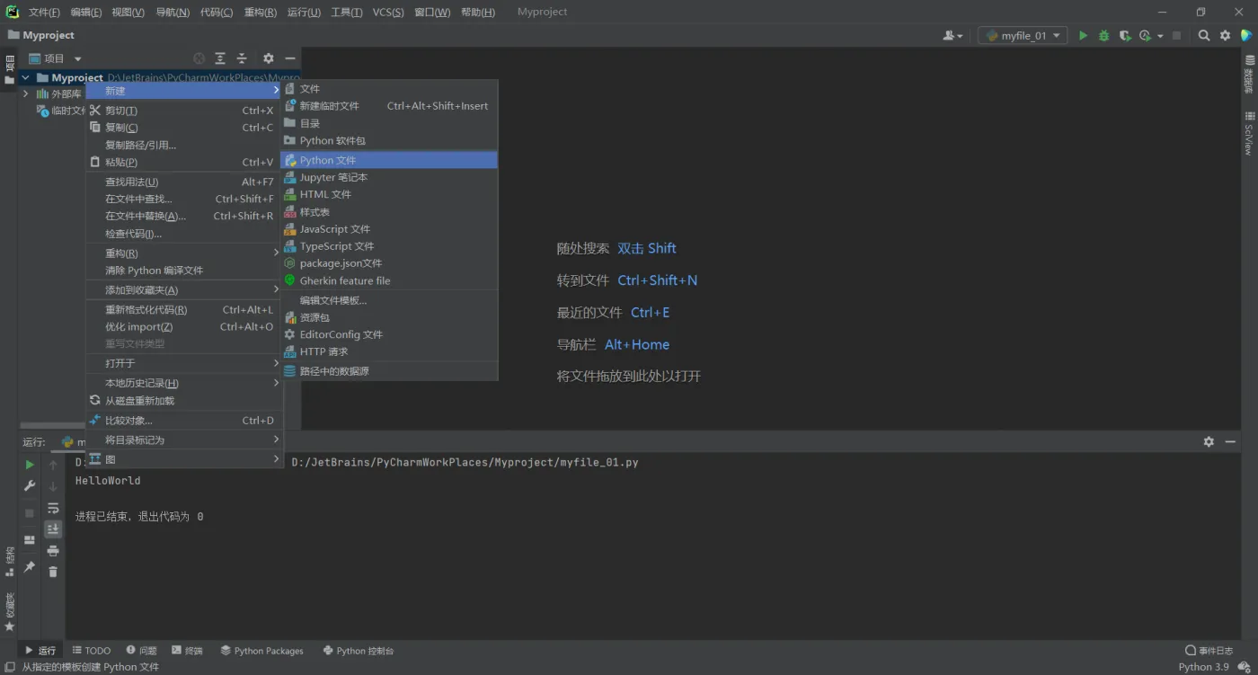Click the colorful JetBrains Space icon

(x=1246, y=36)
